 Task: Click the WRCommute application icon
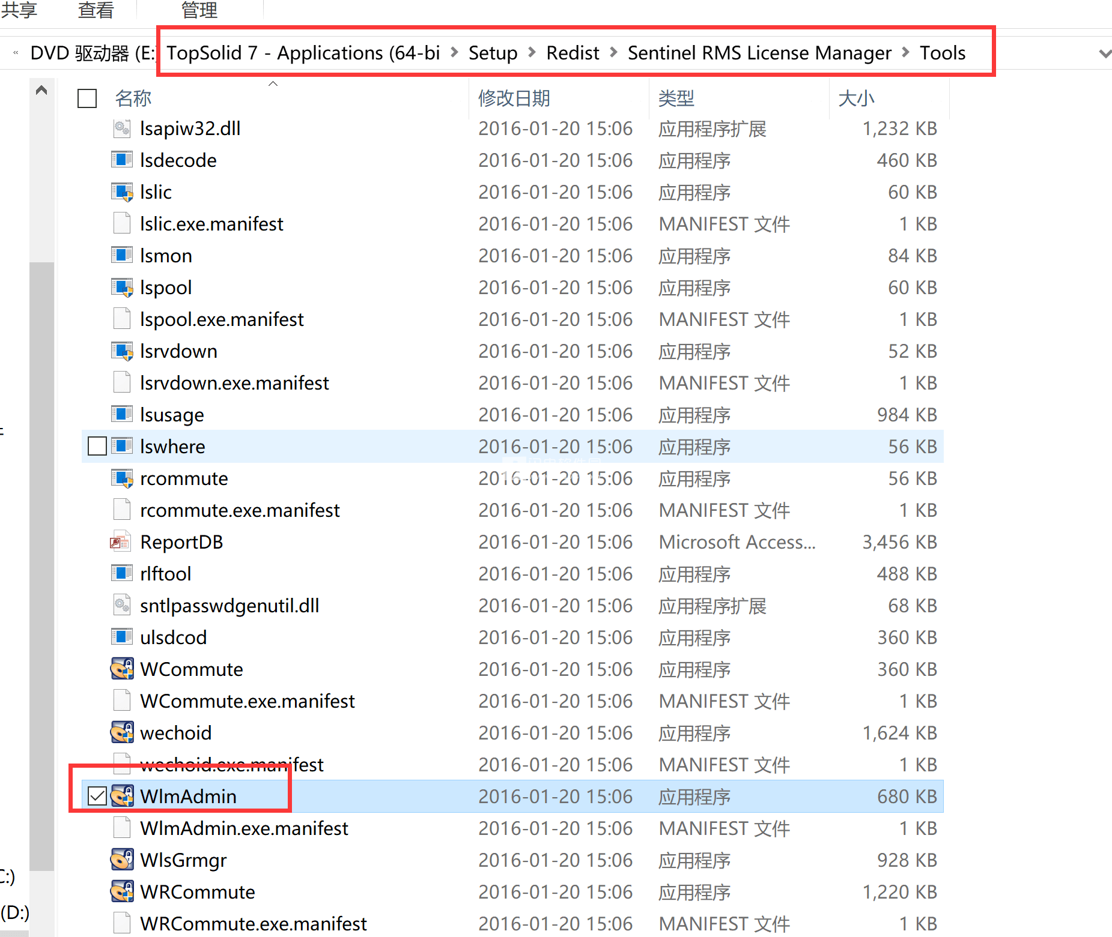[122, 891]
